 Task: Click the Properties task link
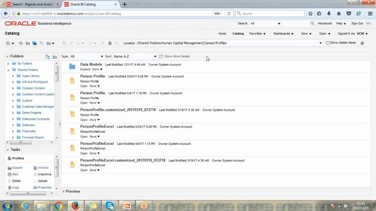pos(45,188)
